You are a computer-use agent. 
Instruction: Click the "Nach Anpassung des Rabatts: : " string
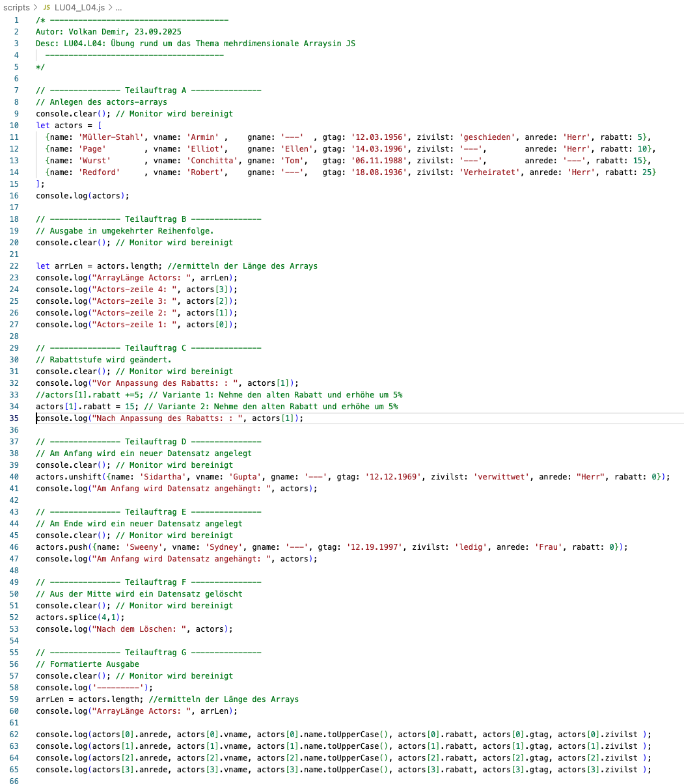coord(170,418)
